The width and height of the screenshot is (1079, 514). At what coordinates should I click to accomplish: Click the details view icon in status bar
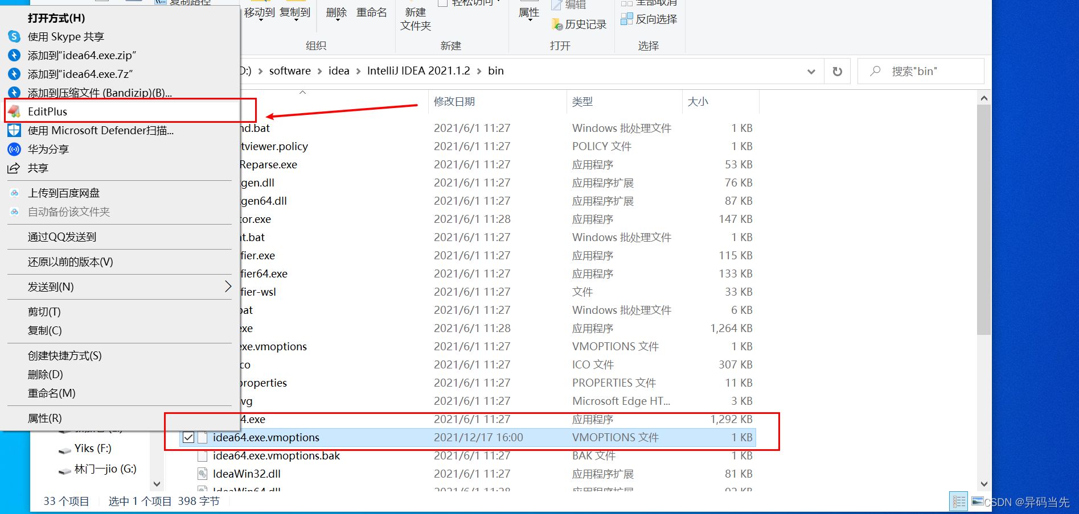pyautogui.click(x=959, y=501)
